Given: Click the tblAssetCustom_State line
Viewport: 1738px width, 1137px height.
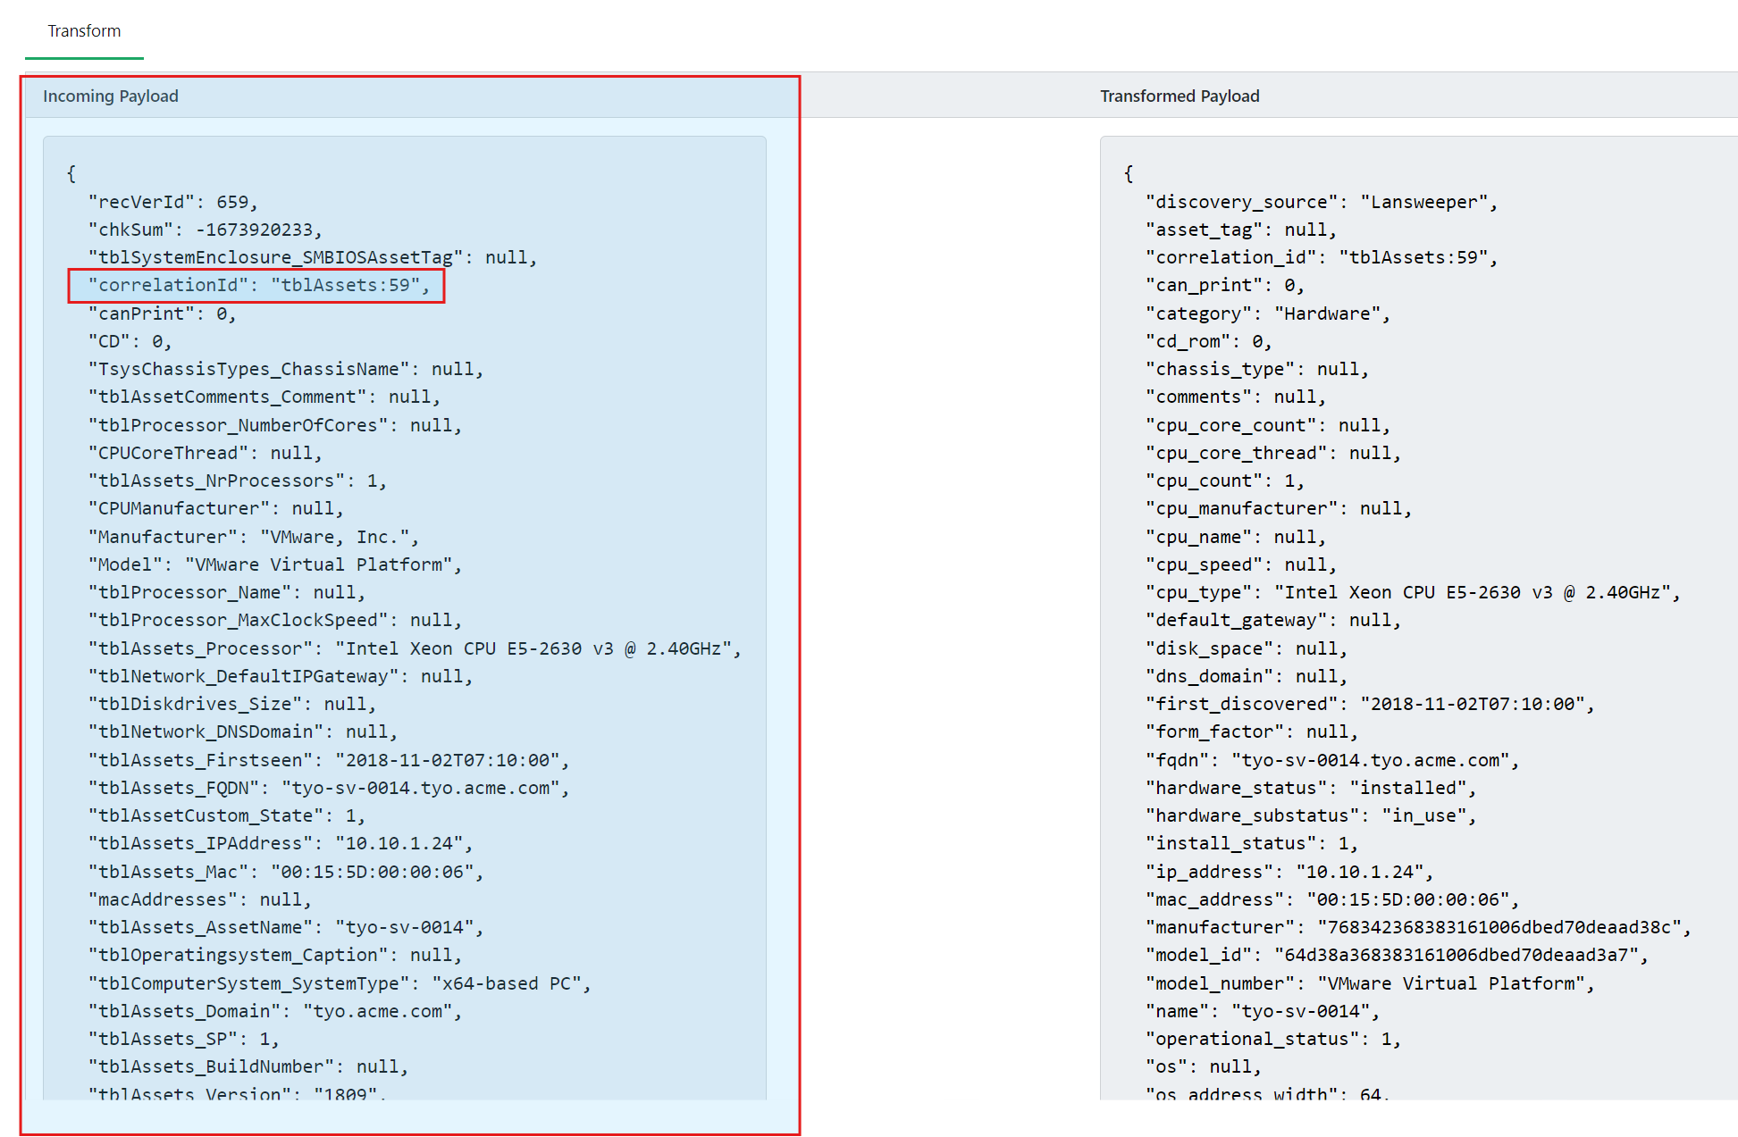Looking at the screenshot, I should pos(226,815).
